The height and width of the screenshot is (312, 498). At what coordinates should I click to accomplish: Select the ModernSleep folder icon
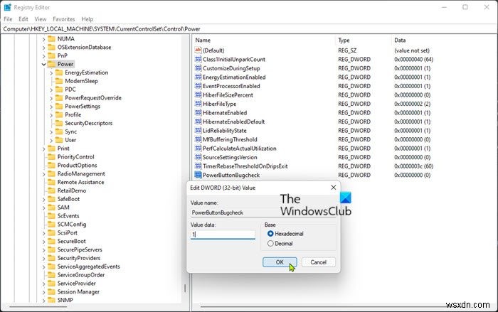[x=59, y=80]
